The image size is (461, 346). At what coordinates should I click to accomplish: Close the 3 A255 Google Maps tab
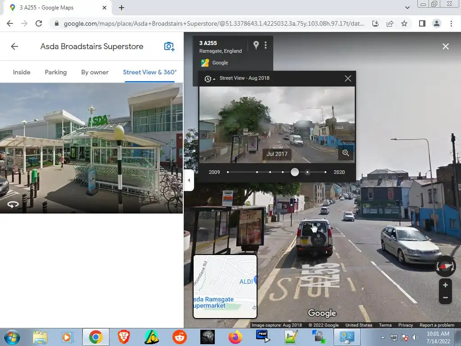click(104, 8)
